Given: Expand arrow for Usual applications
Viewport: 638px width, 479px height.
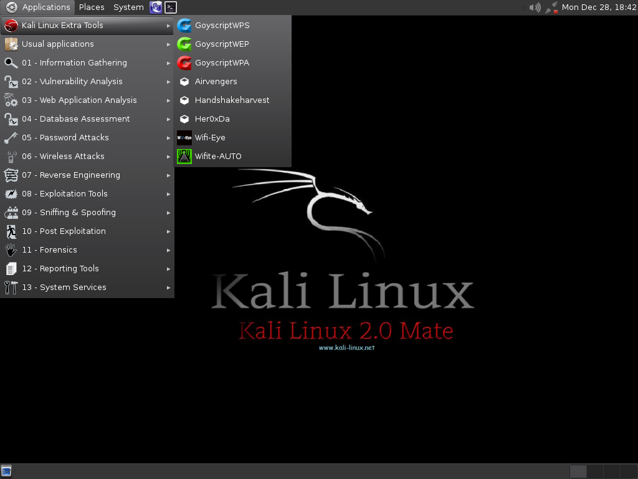Looking at the screenshot, I should coord(168,44).
